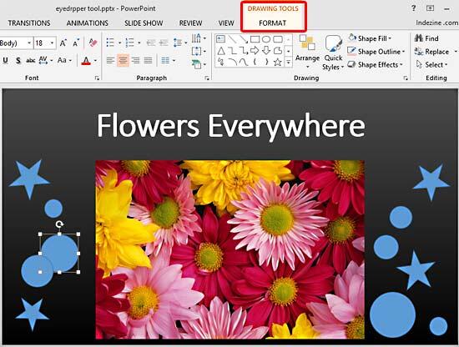Toggle text shadow formatting
The height and width of the screenshot is (347, 459).
coord(18,61)
